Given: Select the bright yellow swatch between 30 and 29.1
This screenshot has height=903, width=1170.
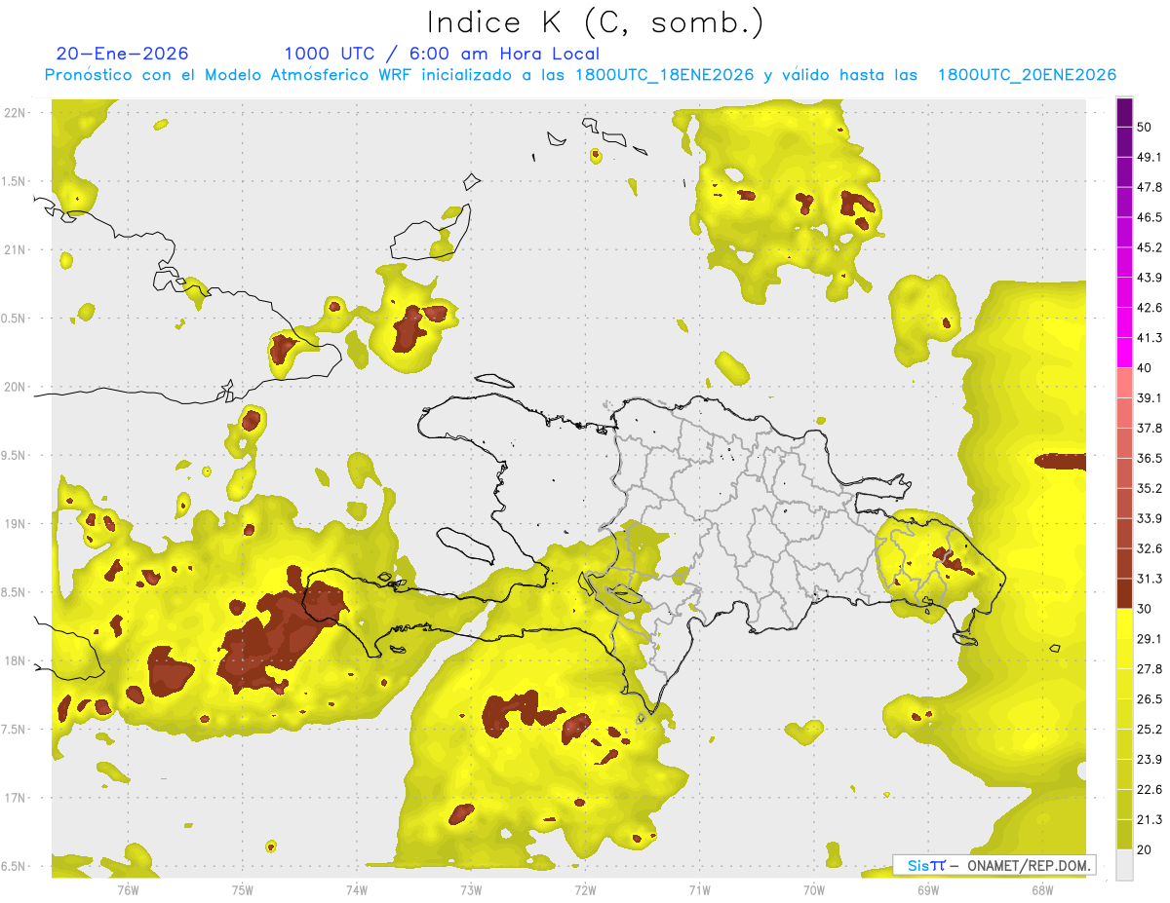Looking at the screenshot, I should 1125,623.
